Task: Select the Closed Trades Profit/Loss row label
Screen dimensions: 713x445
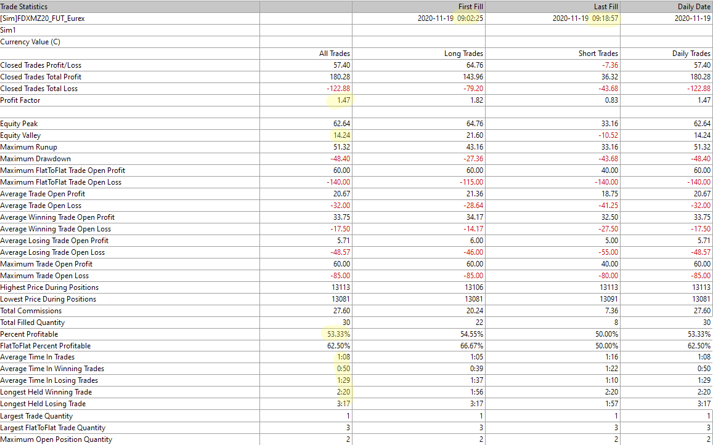Action: pyautogui.click(x=41, y=65)
